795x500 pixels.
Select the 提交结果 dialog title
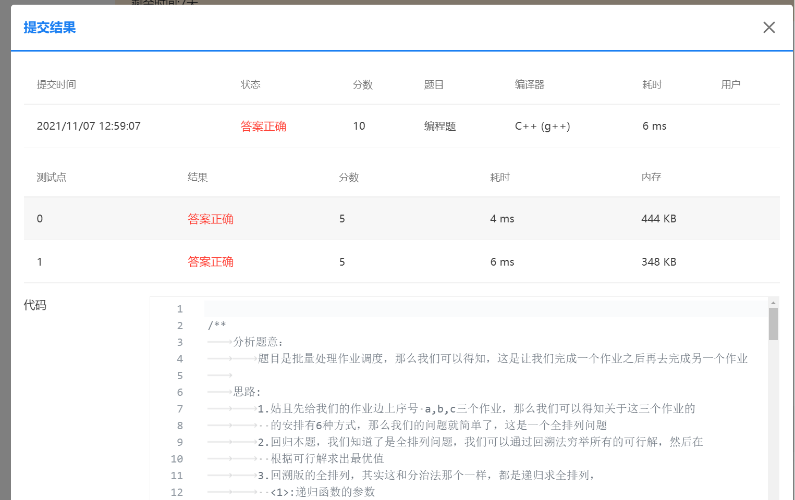[x=50, y=28]
